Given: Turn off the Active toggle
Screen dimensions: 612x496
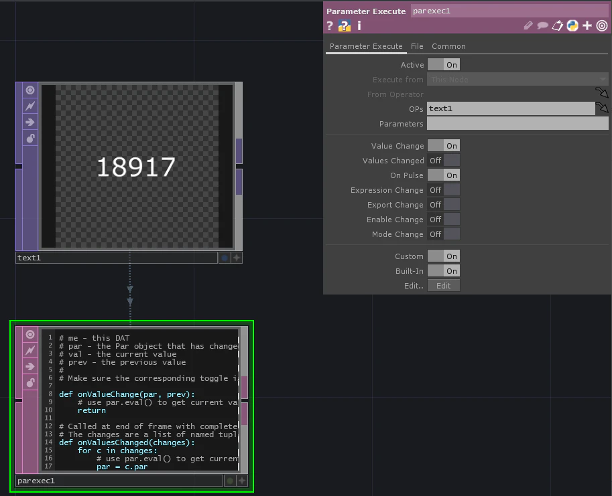Looking at the screenshot, I should tap(443, 65).
